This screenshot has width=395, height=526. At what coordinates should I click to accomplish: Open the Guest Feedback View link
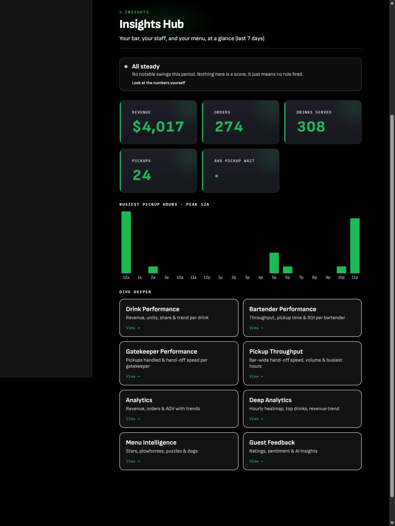click(x=256, y=461)
